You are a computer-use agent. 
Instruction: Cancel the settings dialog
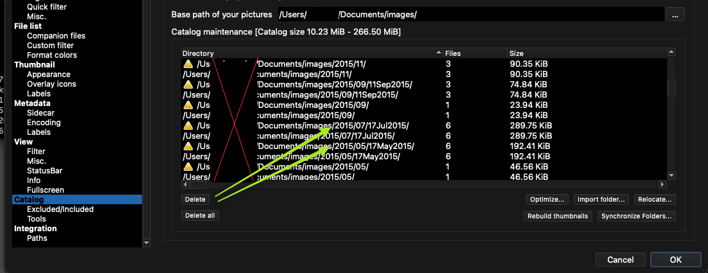pyautogui.click(x=620, y=260)
